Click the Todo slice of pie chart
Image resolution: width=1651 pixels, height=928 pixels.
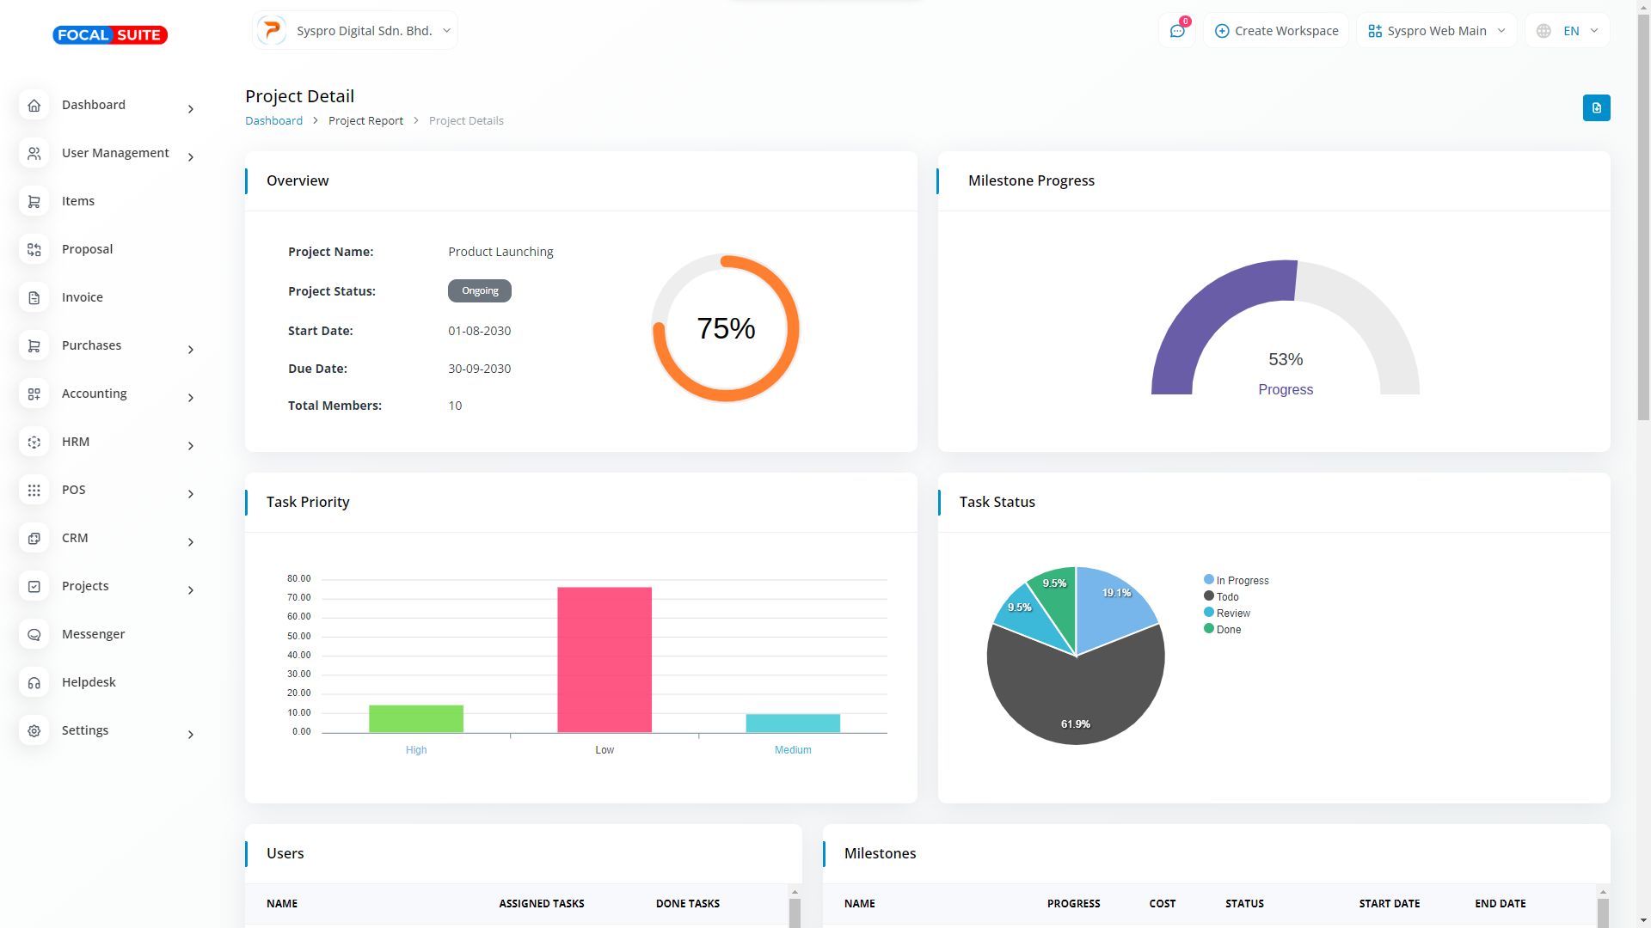(x=1075, y=696)
